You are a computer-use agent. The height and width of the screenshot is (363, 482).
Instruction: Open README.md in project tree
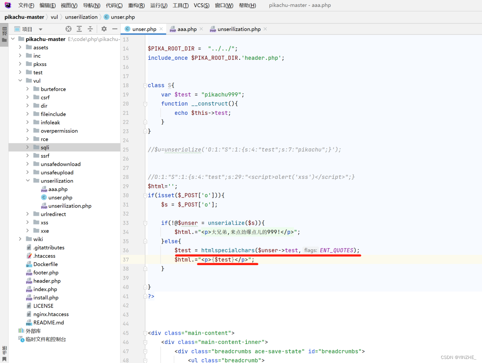45,323
